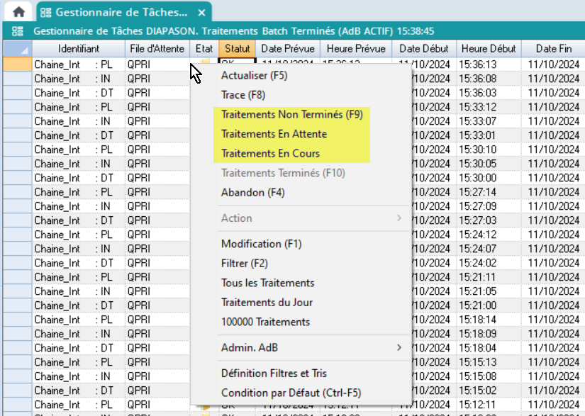Click Condition par Défaut (Ctrl-F5)
Viewport: 585px width, 416px height.
point(291,393)
